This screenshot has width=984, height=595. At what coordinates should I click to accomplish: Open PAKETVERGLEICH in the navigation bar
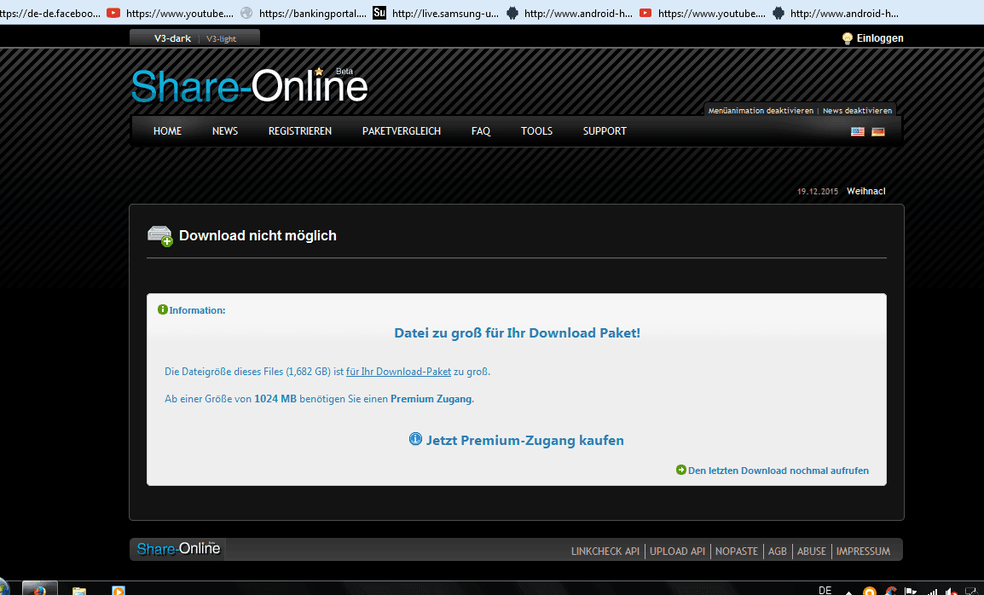[402, 131]
